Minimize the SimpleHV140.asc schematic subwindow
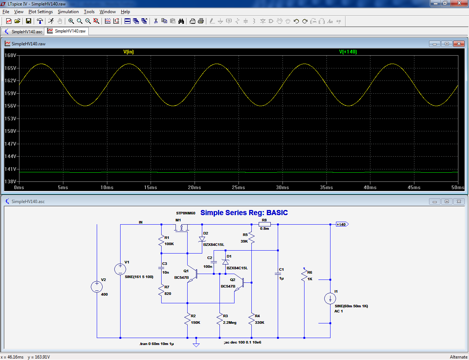This screenshot has height=360, width=469. pos(435,202)
